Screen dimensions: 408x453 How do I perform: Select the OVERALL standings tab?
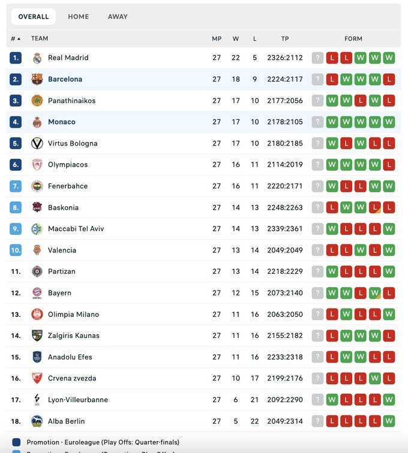coord(34,17)
